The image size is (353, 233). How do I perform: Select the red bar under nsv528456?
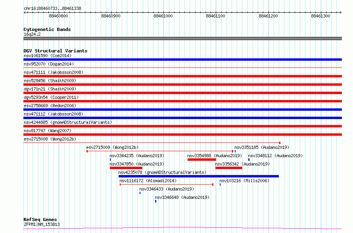(182, 85)
